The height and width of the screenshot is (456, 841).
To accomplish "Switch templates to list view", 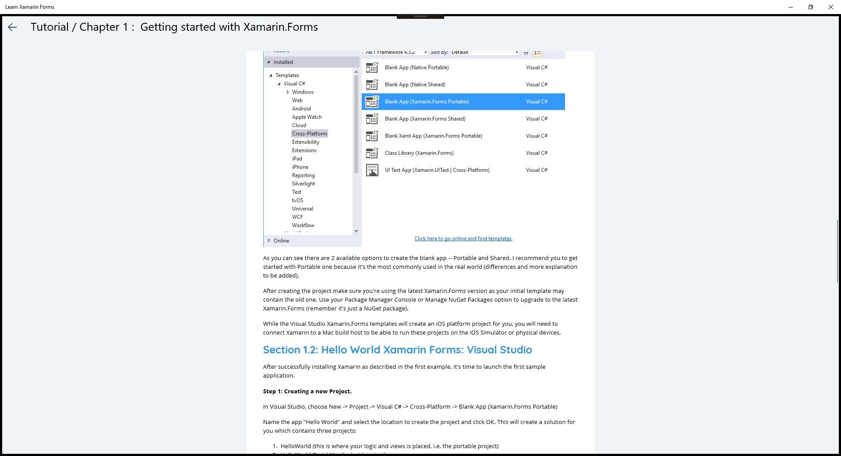I will pos(538,53).
